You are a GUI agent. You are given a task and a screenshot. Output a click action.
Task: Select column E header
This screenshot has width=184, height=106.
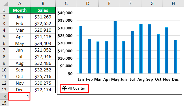[x=109, y=3]
